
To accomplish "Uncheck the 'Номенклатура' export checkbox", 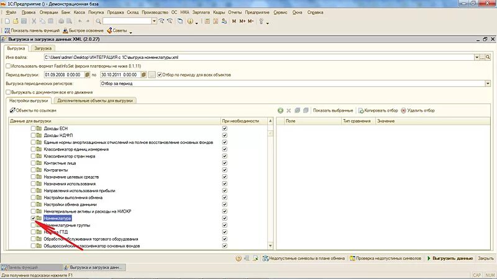I will pyautogui.click(x=33, y=218).
